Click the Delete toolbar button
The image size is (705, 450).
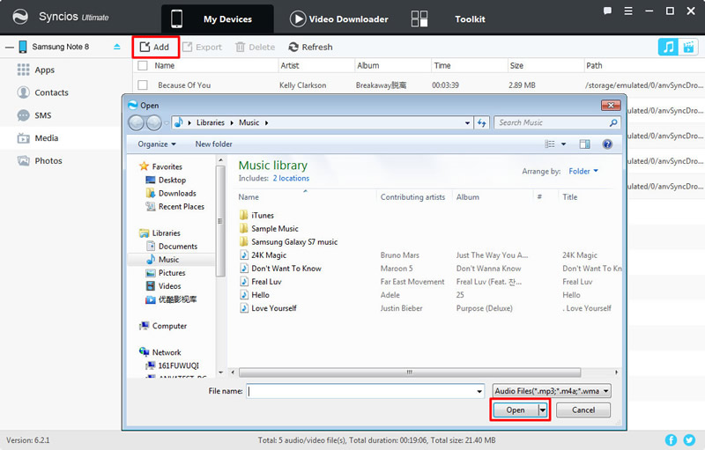[x=256, y=48]
